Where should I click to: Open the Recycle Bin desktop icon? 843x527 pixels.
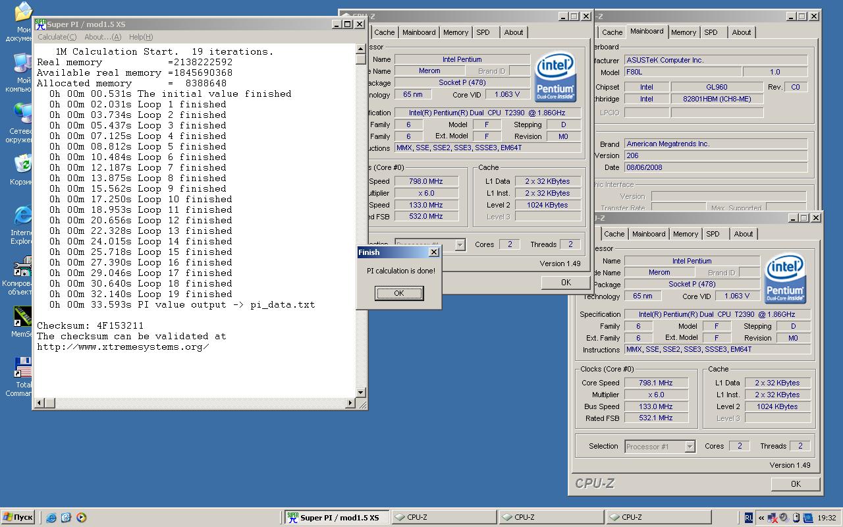tap(22, 164)
